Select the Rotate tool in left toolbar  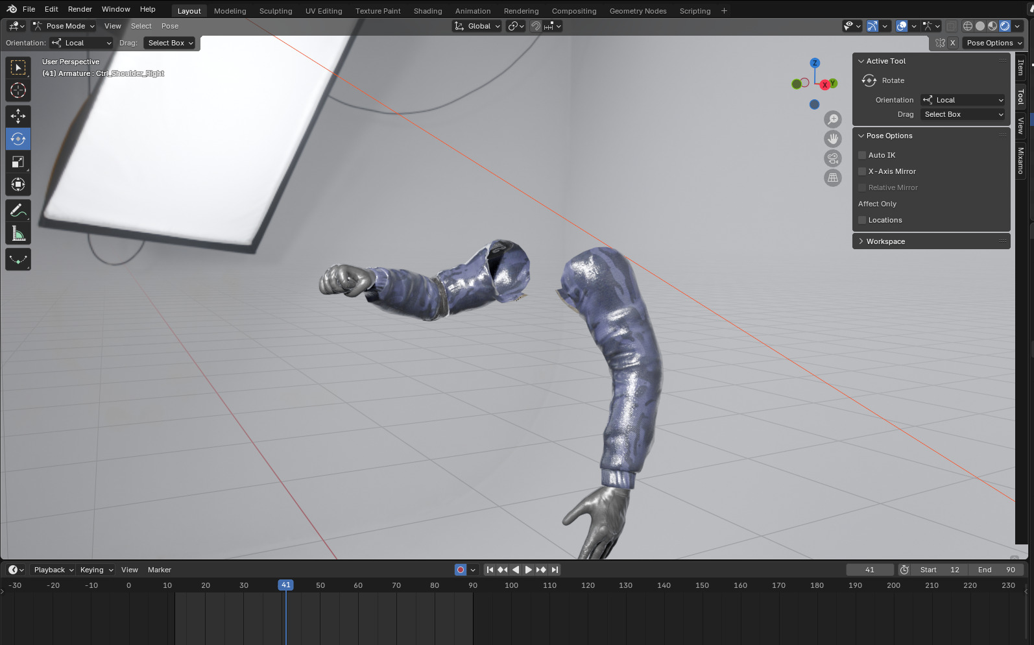18,139
